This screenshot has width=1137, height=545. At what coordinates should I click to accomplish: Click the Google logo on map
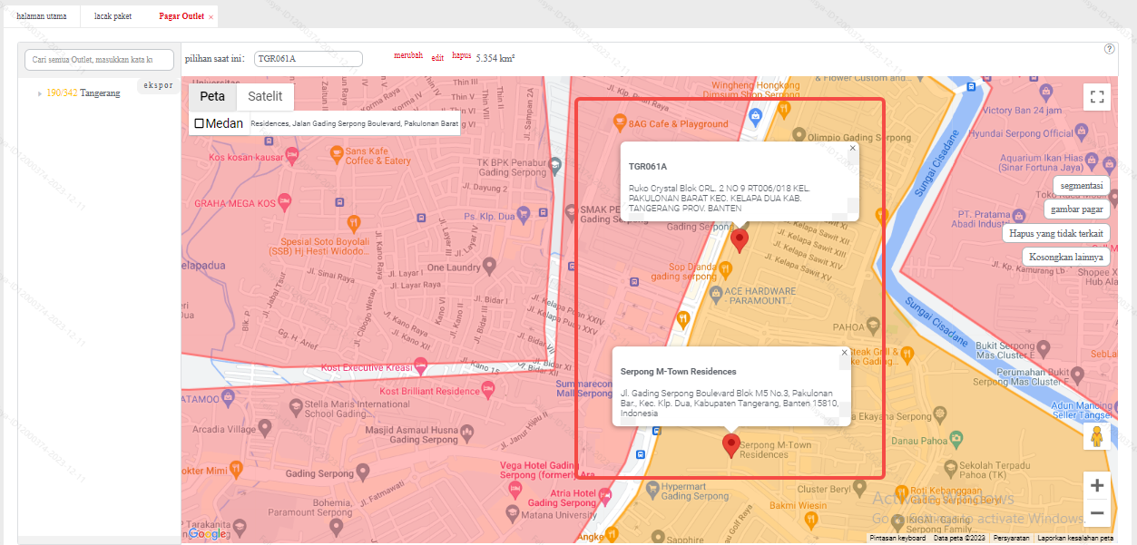coord(206,534)
